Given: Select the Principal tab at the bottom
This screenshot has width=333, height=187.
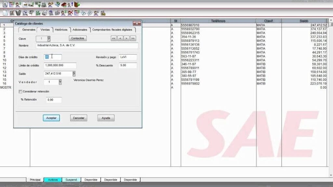Looking at the screenshot, I should tap(35, 180).
